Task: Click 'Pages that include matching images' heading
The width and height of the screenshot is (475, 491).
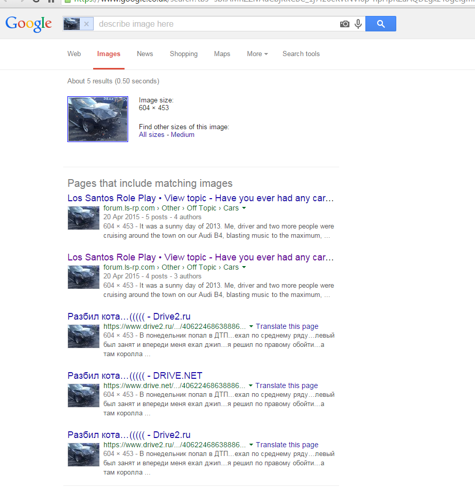Action: 150,183
